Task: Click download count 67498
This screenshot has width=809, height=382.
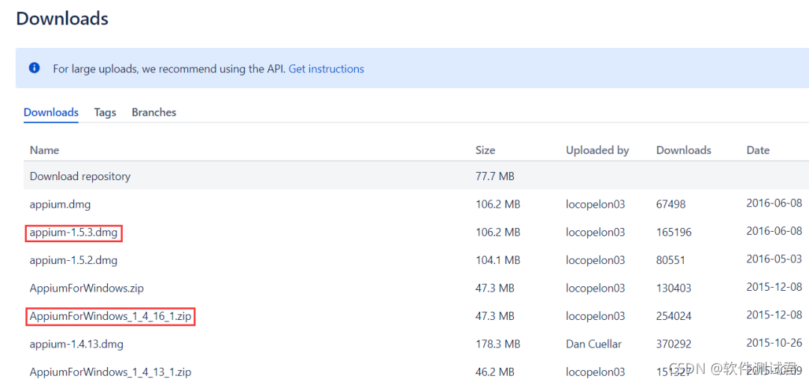Action: point(670,204)
